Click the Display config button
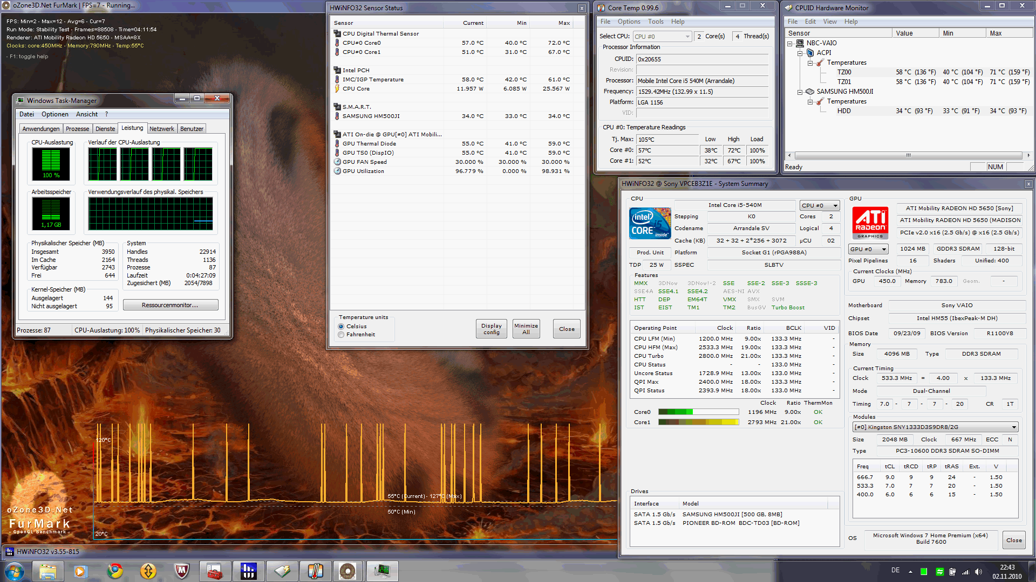1036x582 pixels. 491,329
